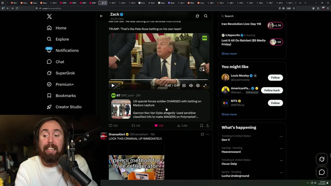The width and height of the screenshot is (331, 186).
Task: Click Show more under live spaces
Action: (229, 54)
